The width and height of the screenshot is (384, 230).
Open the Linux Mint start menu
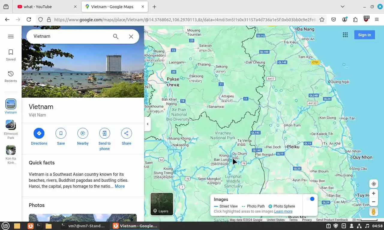pyautogui.click(x=5, y=226)
